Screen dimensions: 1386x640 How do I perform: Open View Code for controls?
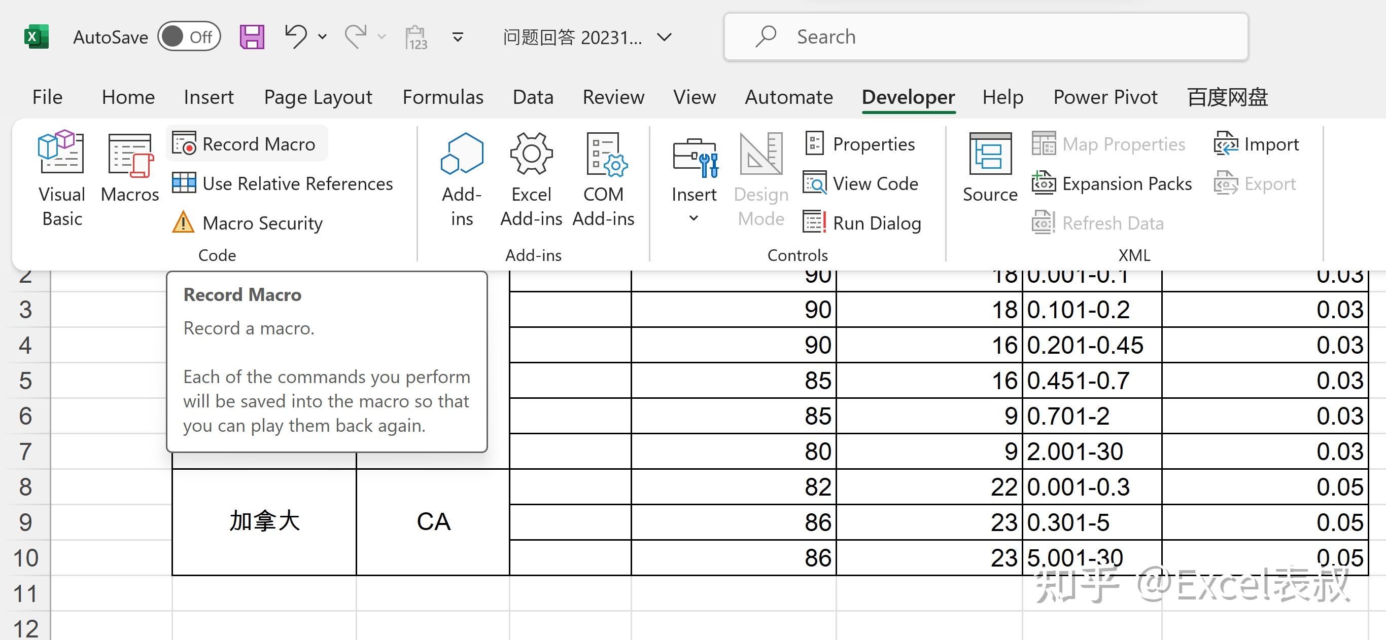click(862, 184)
